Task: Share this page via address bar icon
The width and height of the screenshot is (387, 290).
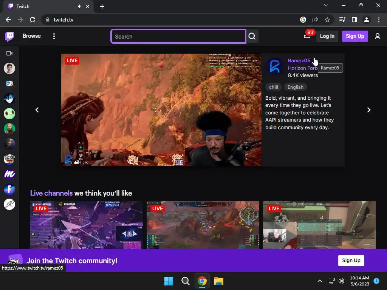Action: (315, 20)
